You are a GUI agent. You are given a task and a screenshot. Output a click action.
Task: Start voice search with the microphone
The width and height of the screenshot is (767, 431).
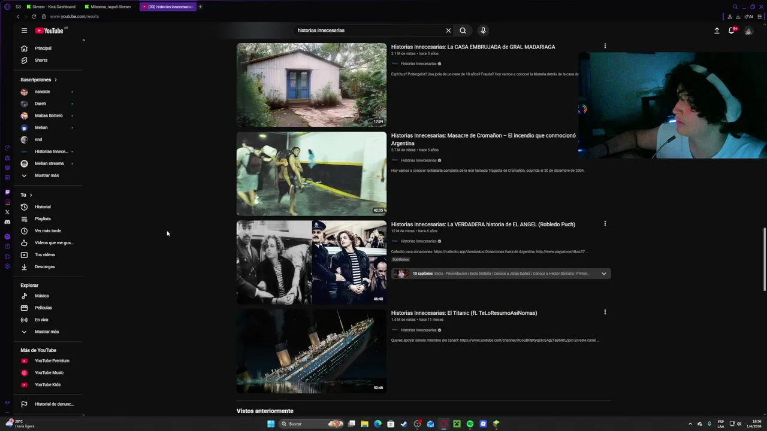(483, 31)
